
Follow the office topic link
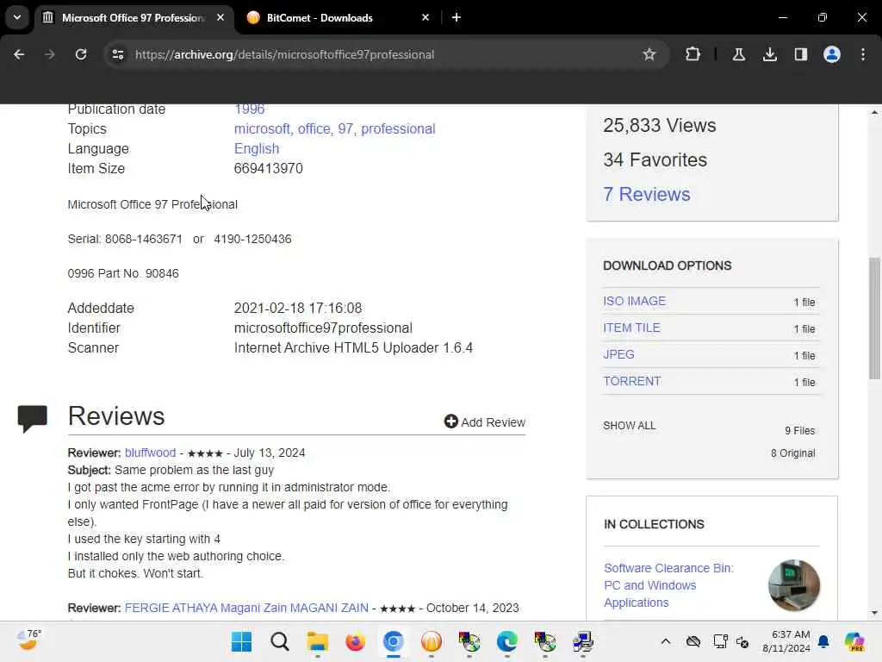314,129
